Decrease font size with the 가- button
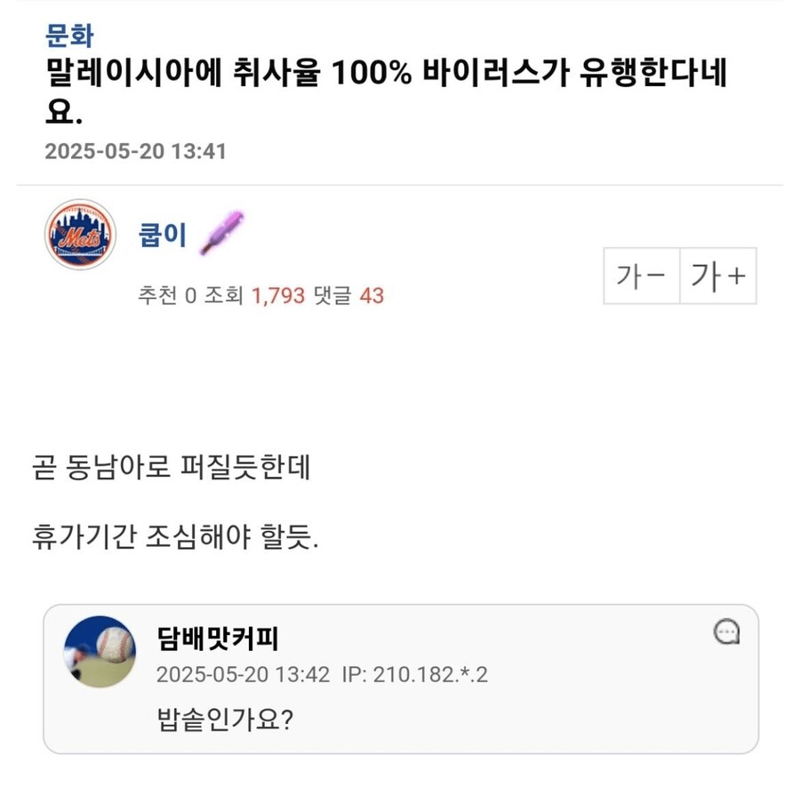Viewport: 800px width, 804px height. point(641,277)
